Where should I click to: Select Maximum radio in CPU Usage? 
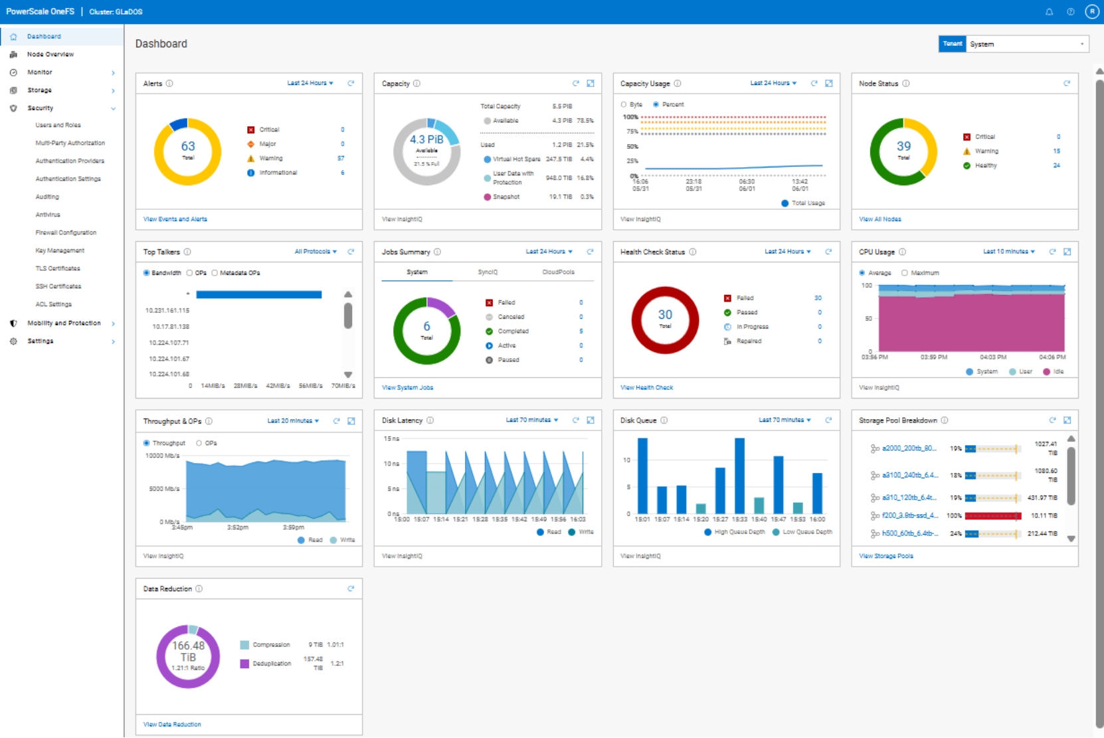905,273
